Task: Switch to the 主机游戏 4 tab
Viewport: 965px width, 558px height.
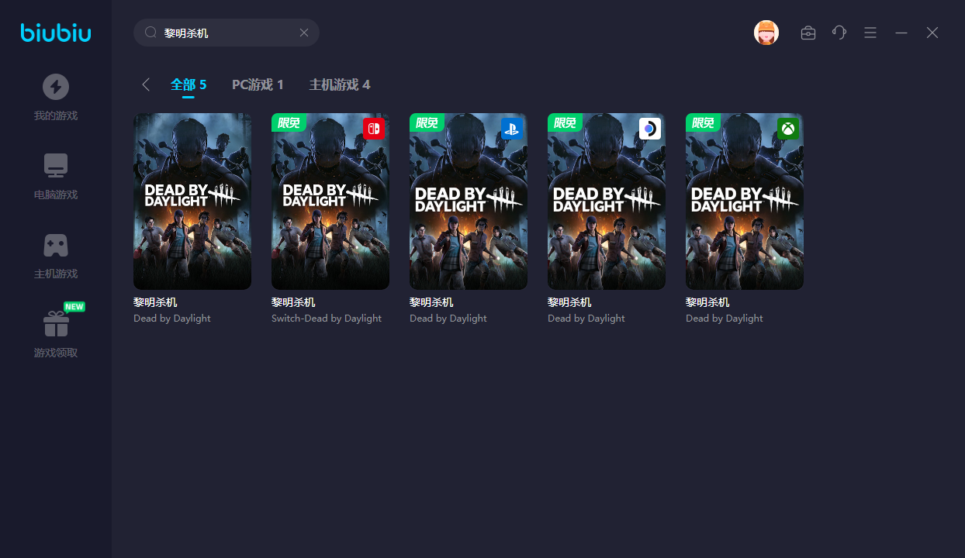Action: [x=340, y=84]
